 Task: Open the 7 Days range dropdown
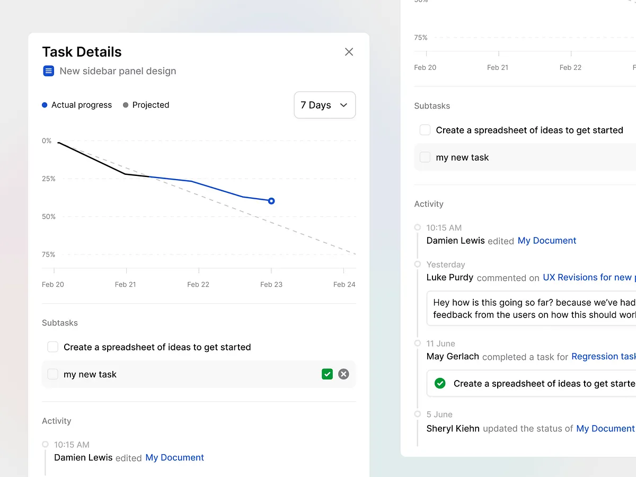click(324, 105)
